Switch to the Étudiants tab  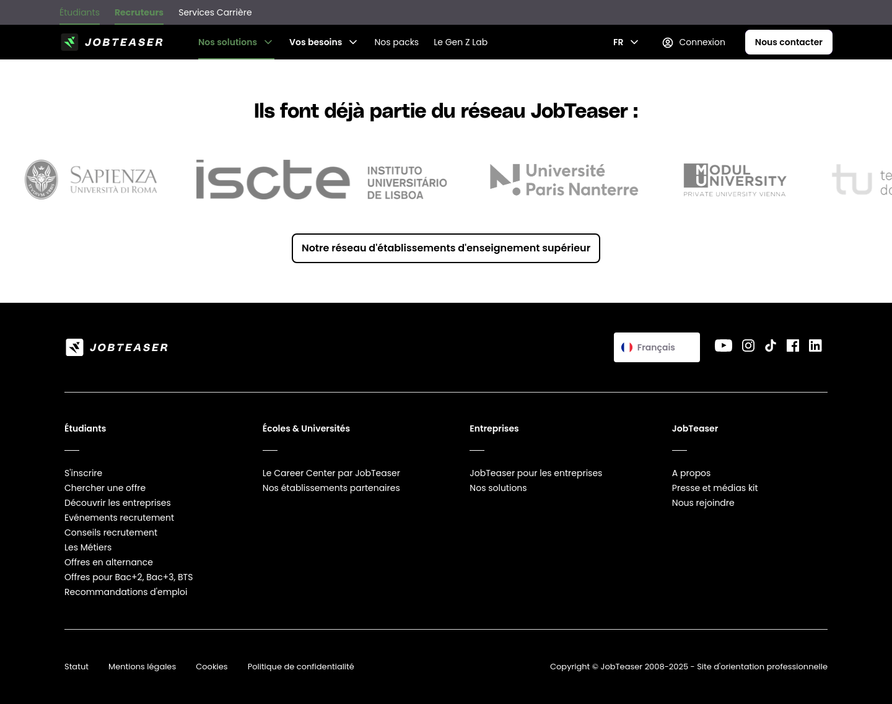click(79, 12)
